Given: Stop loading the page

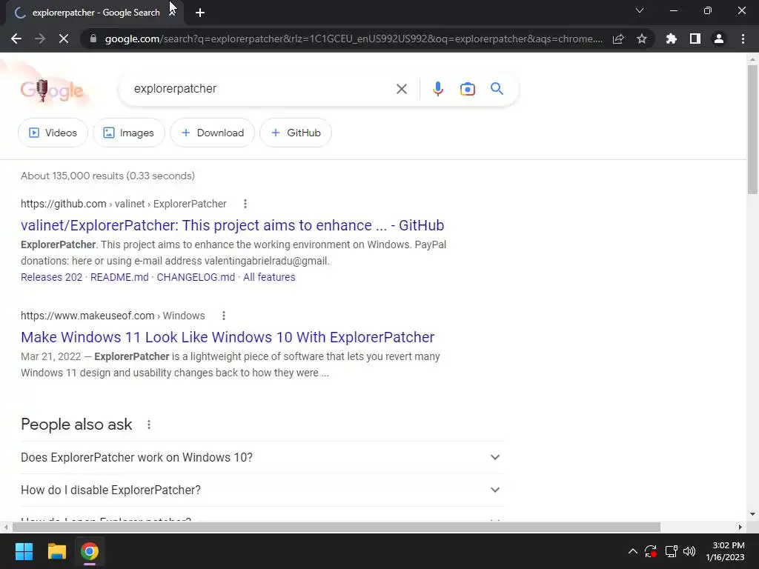Looking at the screenshot, I should [64, 39].
